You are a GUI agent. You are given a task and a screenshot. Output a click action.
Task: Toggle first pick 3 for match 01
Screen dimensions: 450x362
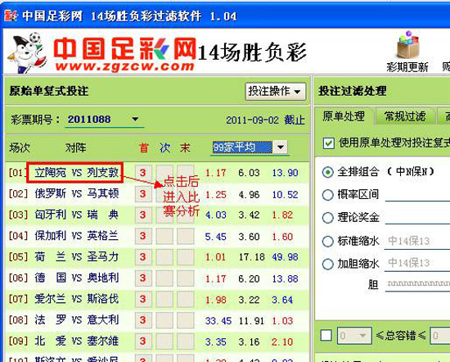pyautogui.click(x=143, y=173)
